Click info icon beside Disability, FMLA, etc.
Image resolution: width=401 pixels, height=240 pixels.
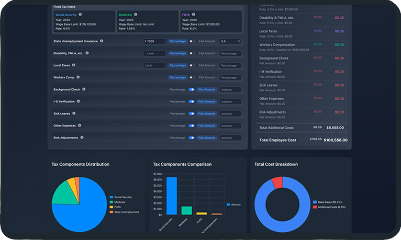click(87, 53)
